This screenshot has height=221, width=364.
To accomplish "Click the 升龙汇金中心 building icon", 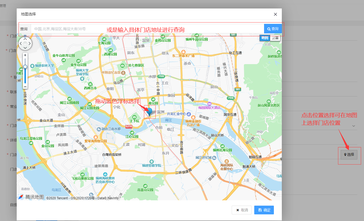I will point(188,114).
